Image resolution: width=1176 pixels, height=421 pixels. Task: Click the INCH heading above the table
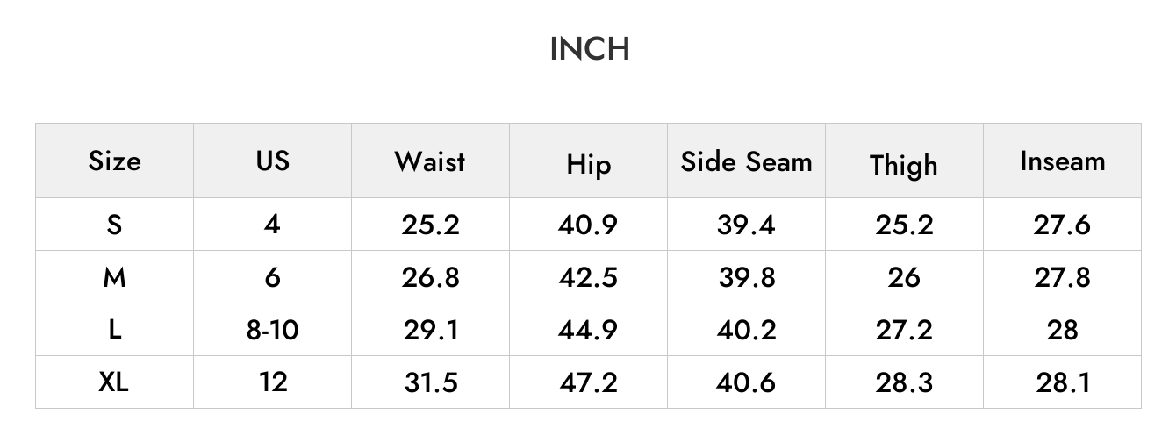point(590,49)
